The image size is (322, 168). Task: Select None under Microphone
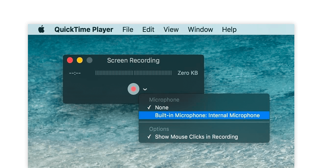click(204, 108)
